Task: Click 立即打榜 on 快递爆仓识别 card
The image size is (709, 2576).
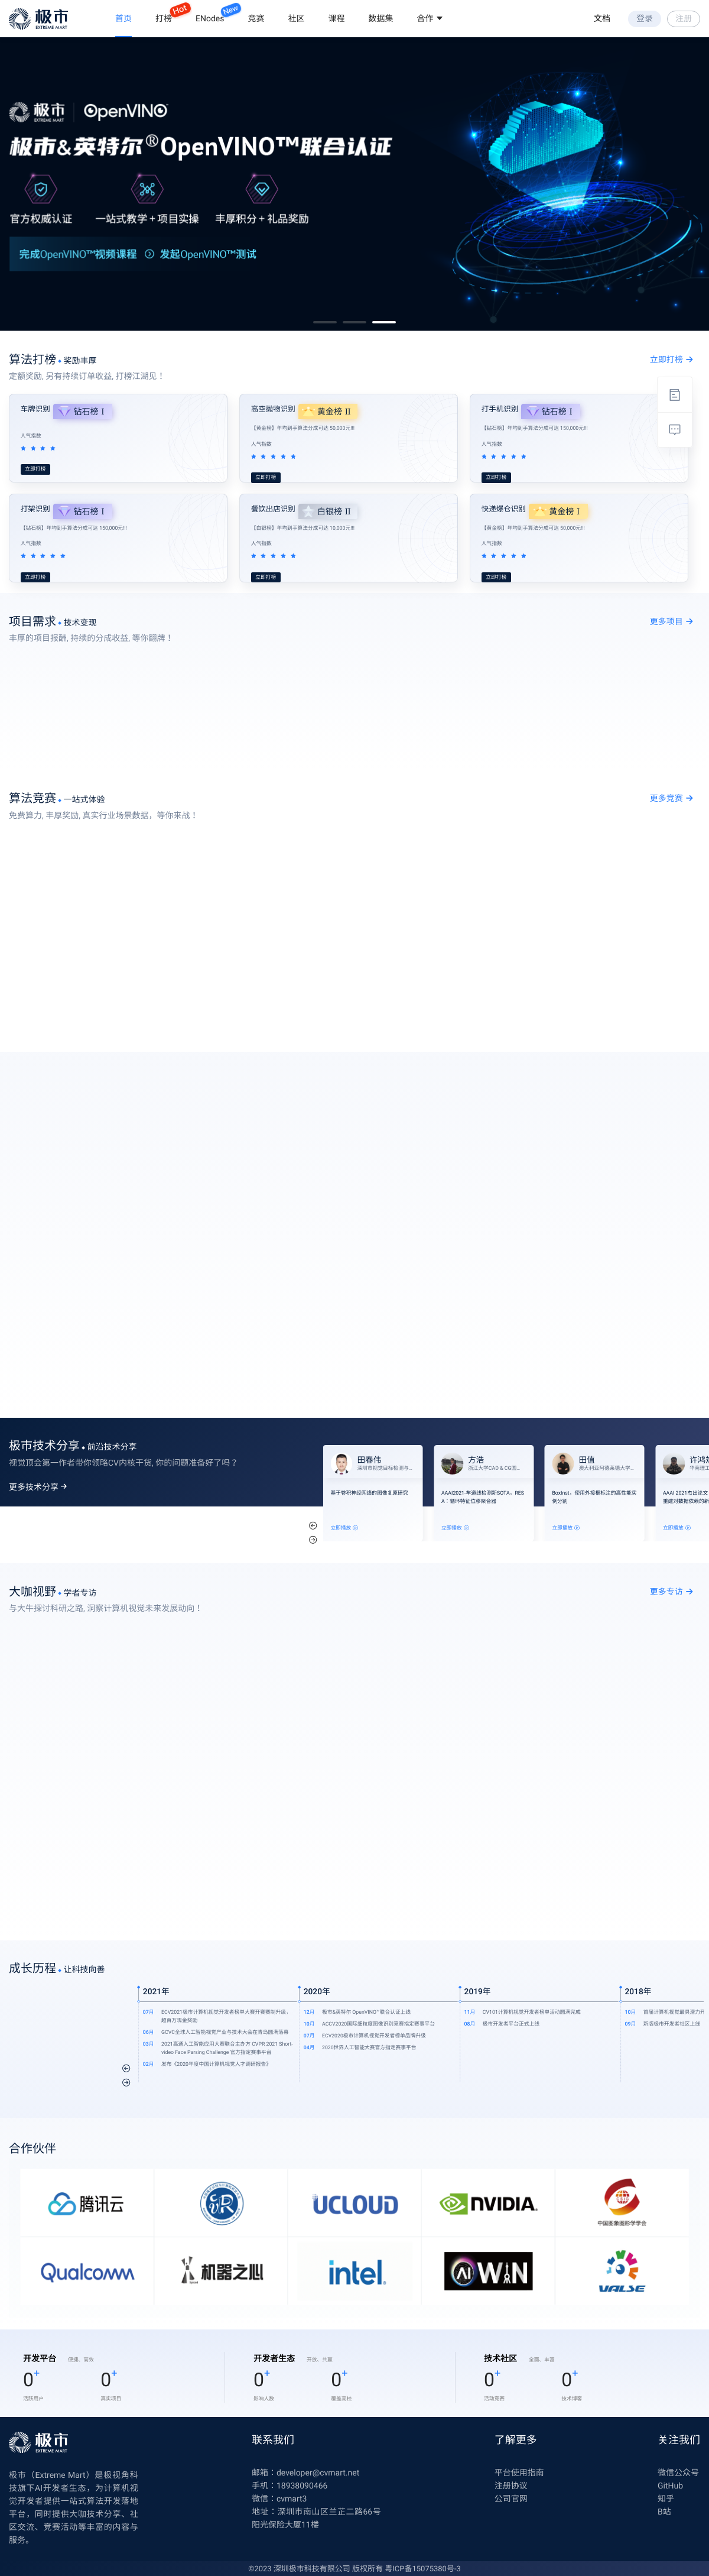Action: [496, 577]
